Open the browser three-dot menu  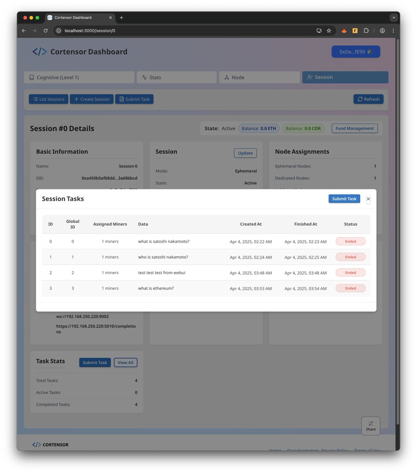[393, 30]
